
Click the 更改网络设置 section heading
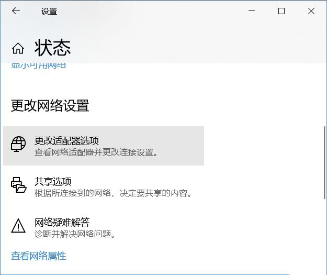[x=50, y=106]
